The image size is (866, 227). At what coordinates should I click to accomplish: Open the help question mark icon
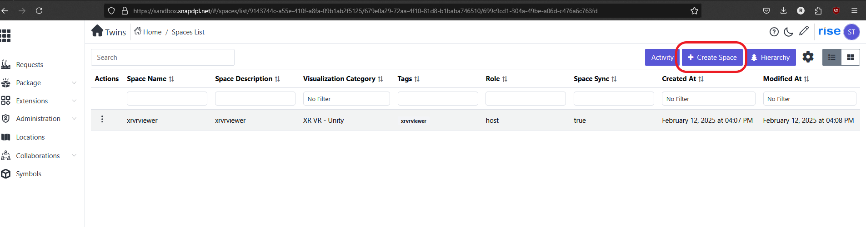[774, 32]
